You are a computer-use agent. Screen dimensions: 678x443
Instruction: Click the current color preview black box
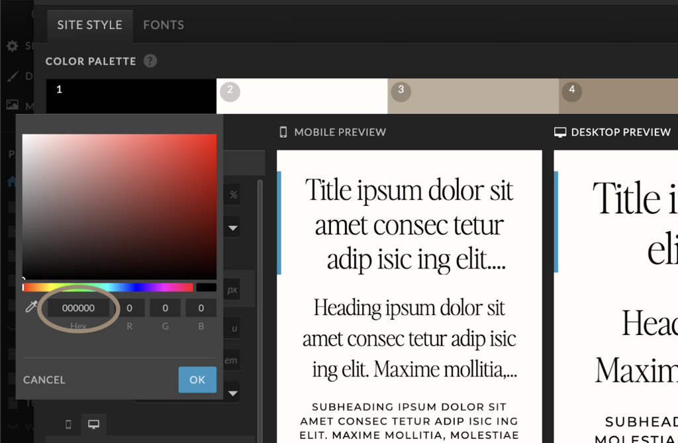207,287
